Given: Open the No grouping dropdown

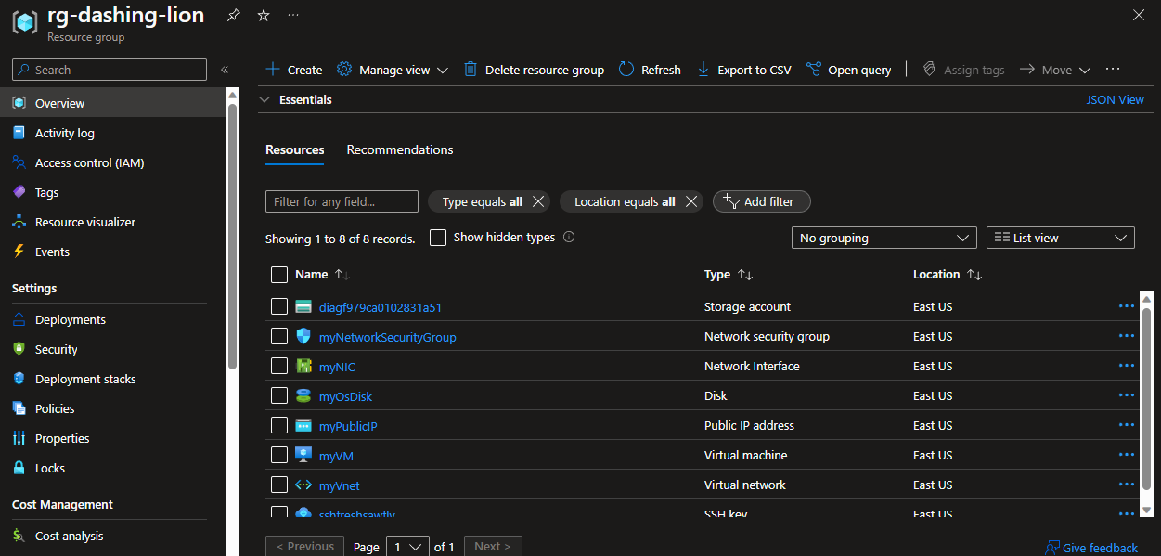Looking at the screenshot, I should [884, 238].
